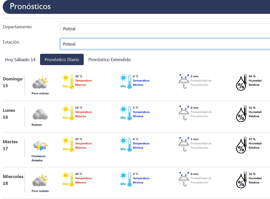Switch to the Hoy Sábado 14 tab
This screenshot has height=199, width=270.
pos(20,60)
